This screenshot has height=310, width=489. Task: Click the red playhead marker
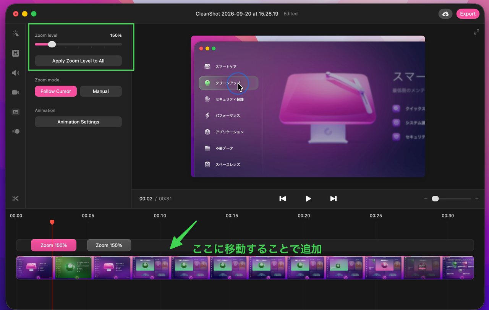click(x=52, y=222)
